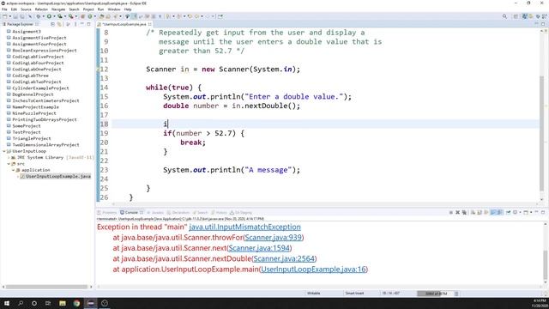549x309 pixels.
Task: Select NinePuzzleProject in Package Explorer
Action: pos(34,113)
